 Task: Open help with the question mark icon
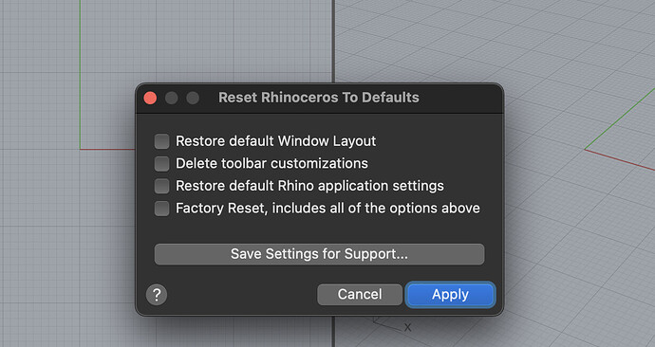157,295
